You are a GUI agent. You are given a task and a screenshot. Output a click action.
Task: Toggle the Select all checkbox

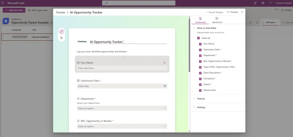tap(198, 38)
